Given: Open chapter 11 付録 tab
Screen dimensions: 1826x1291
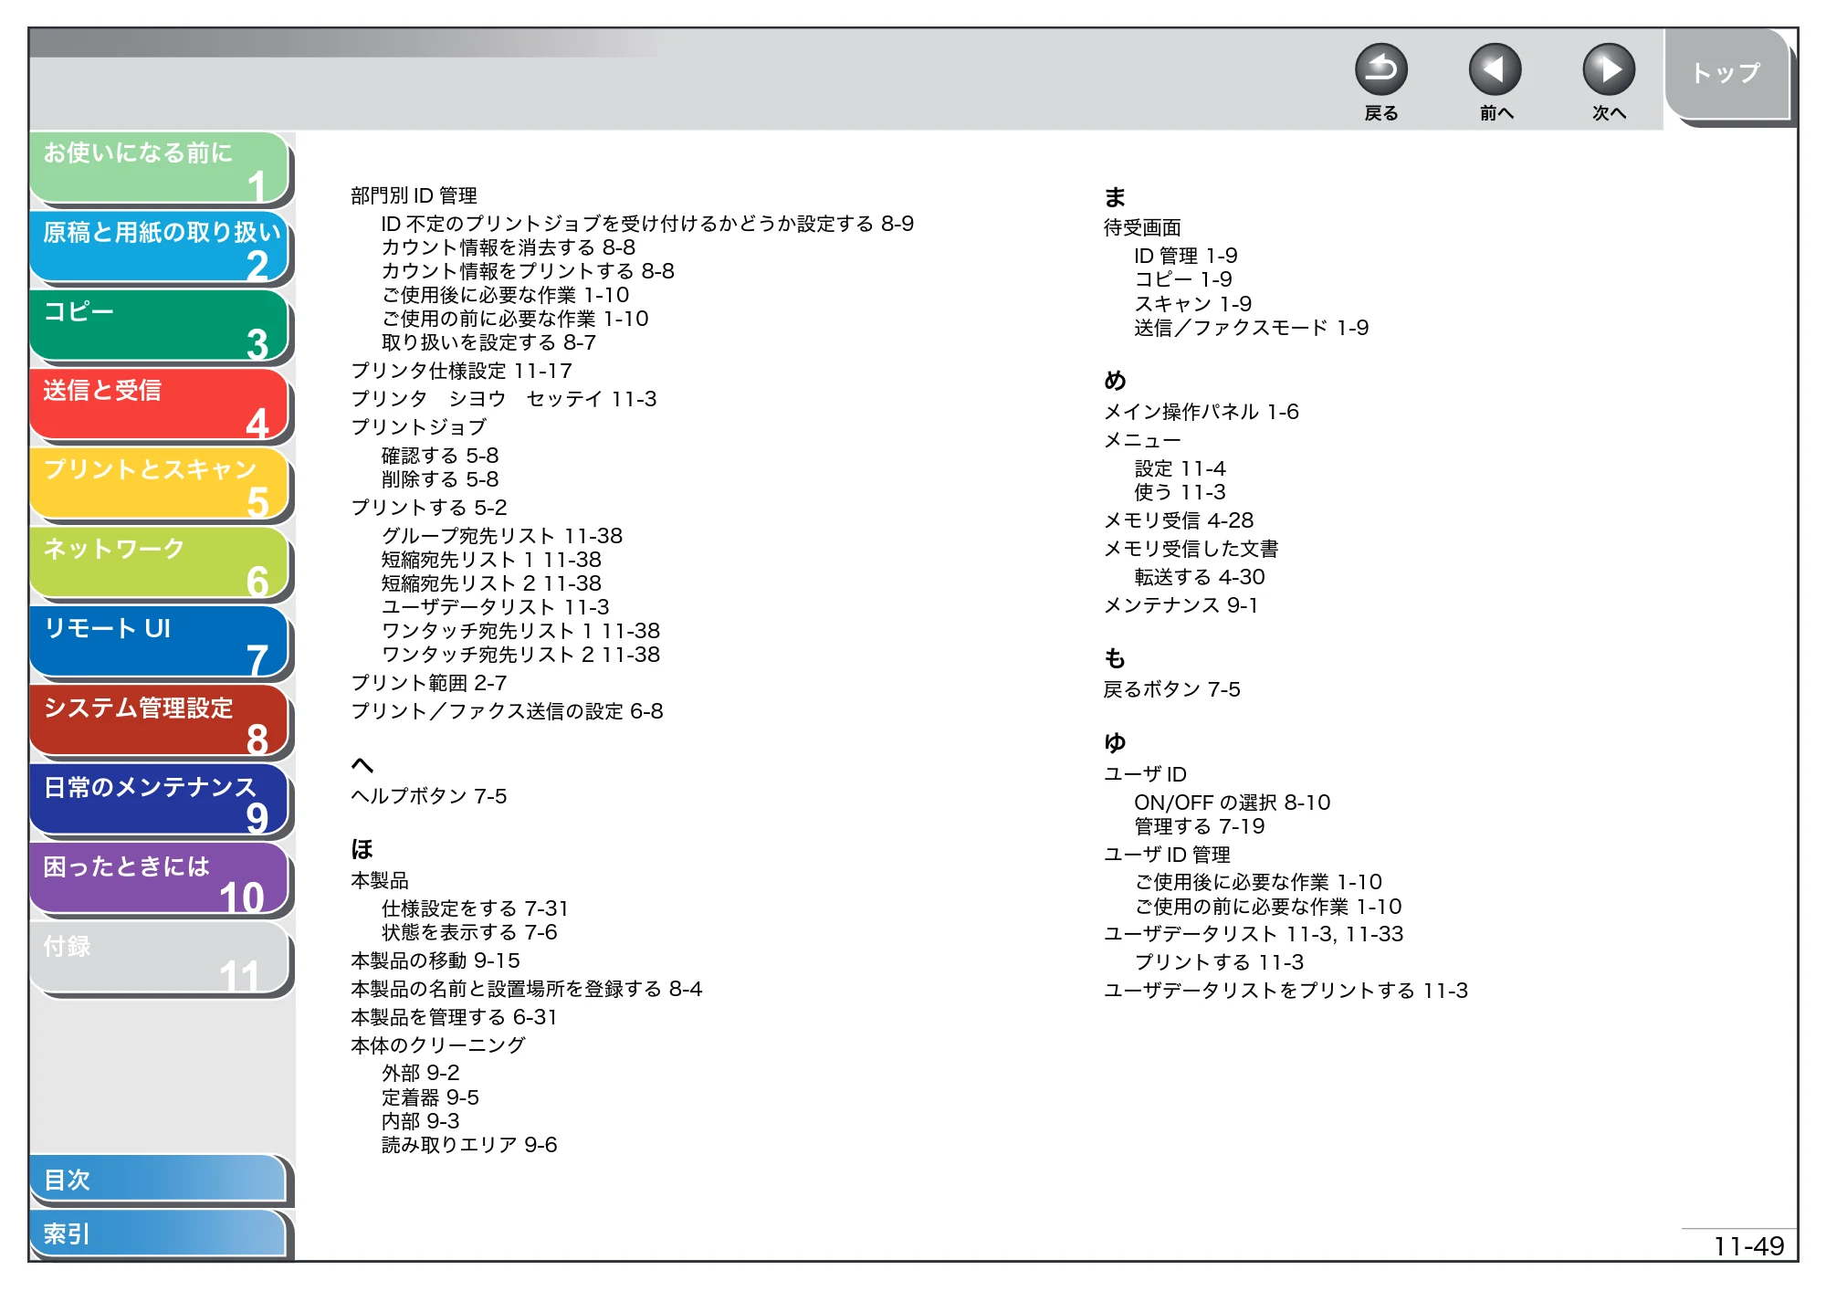Looking at the screenshot, I should (x=160, y=960).
